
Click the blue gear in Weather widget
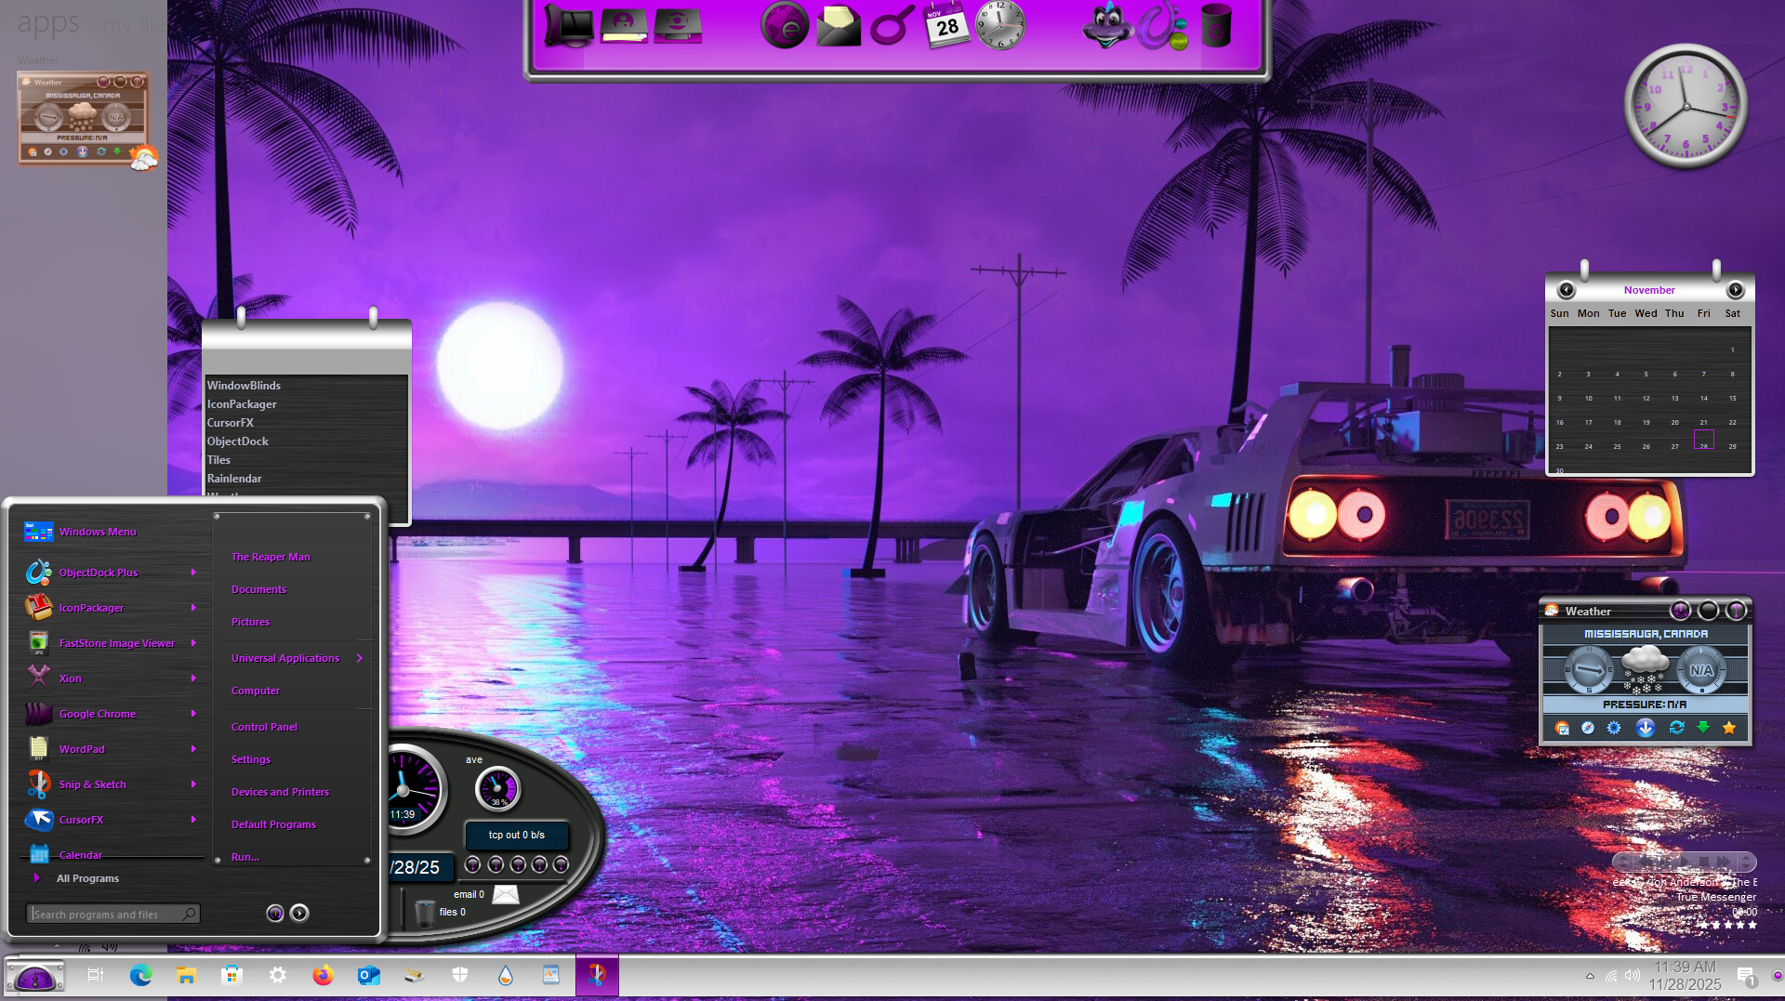point(1614,728)
